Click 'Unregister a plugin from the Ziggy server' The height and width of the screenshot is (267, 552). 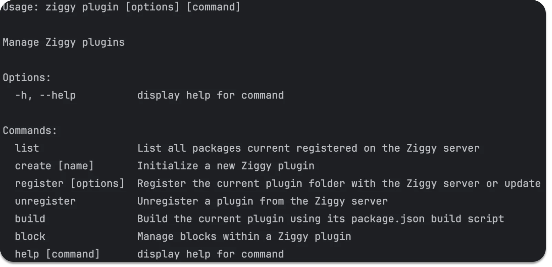[x=262, y=201]
